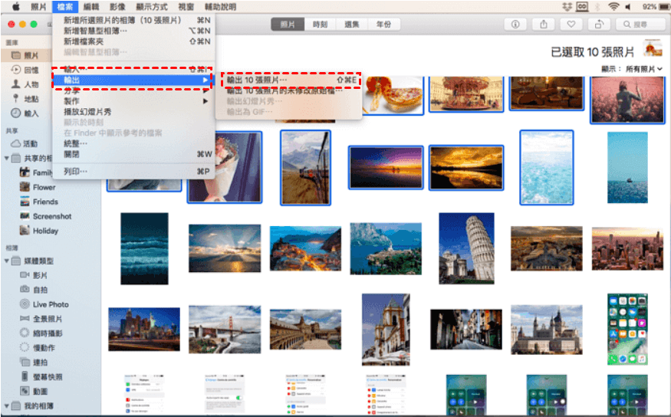Image resolution: width=671 pixels, height=417 pixels.
Task: Open the 顯示：所有照片 filter dropdown
Action: [632, 69]
